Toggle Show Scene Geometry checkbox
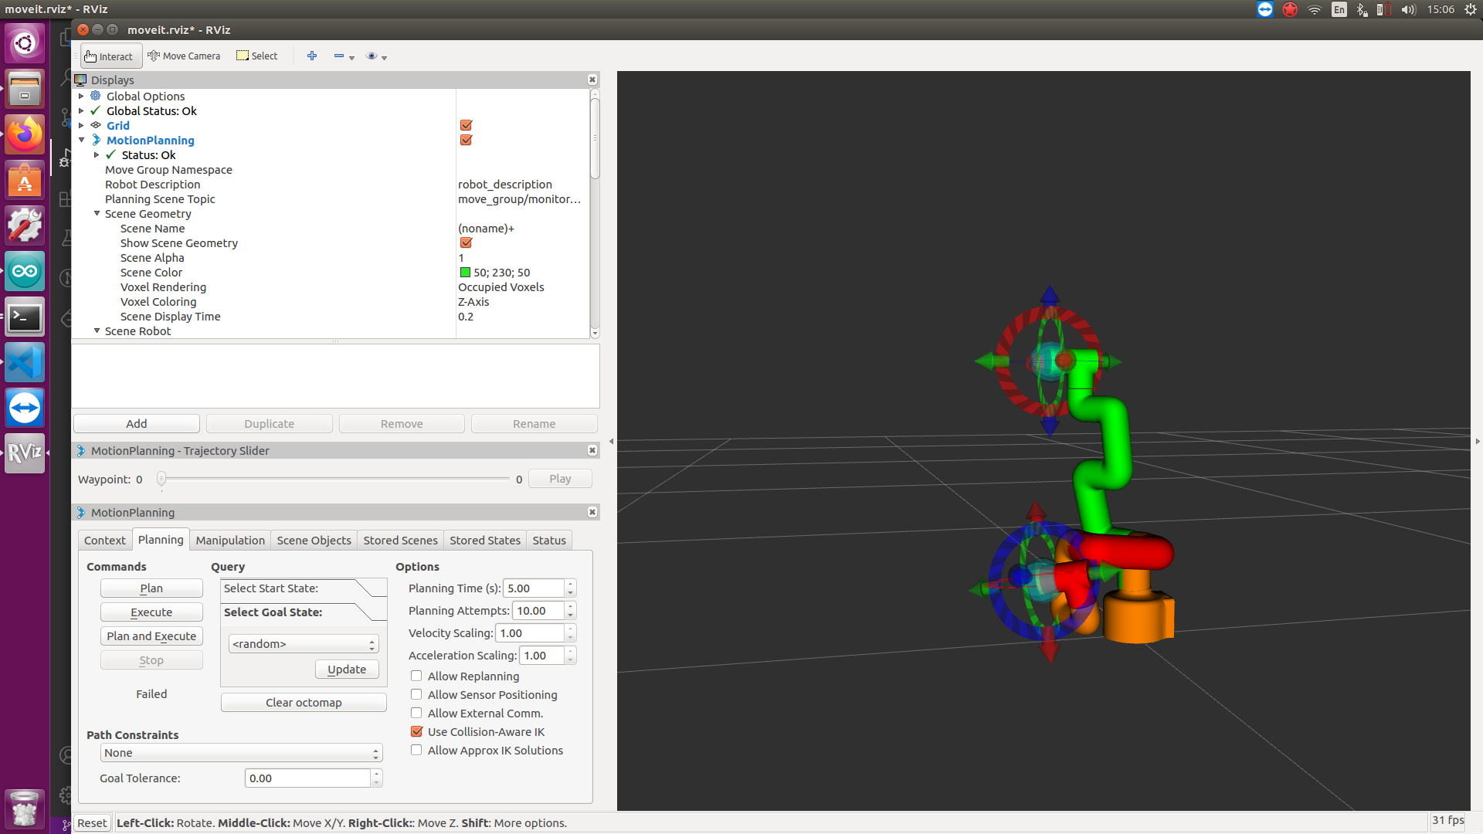1483x834 pixels. 464,243
